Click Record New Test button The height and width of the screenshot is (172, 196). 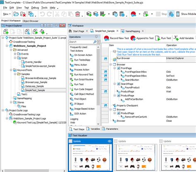(117, 38)
